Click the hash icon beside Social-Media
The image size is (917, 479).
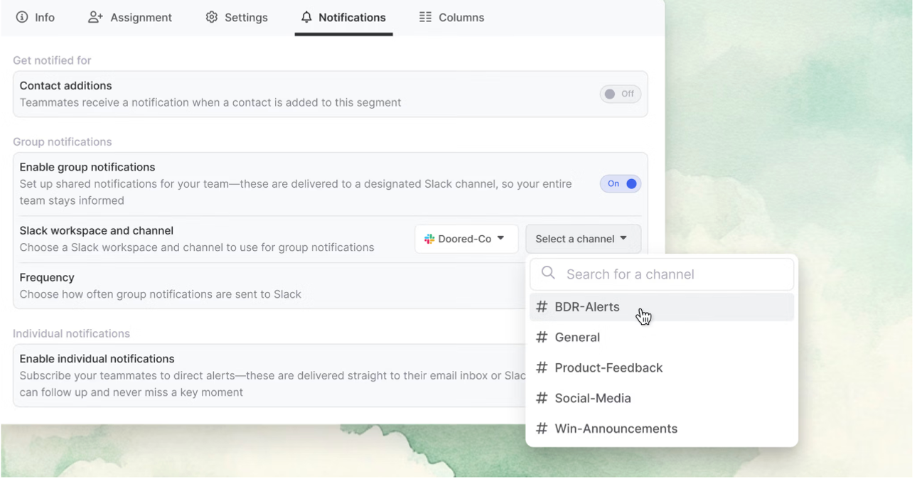(542, 399)
